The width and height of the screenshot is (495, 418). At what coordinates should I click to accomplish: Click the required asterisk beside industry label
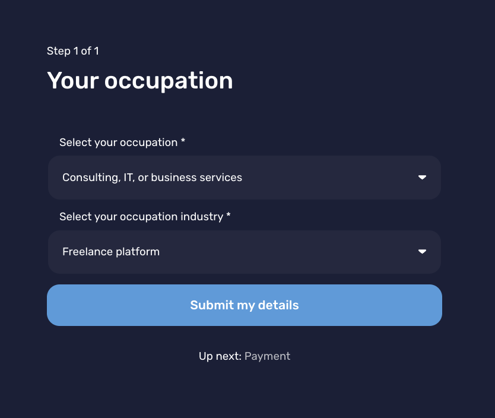click(229, 215)
